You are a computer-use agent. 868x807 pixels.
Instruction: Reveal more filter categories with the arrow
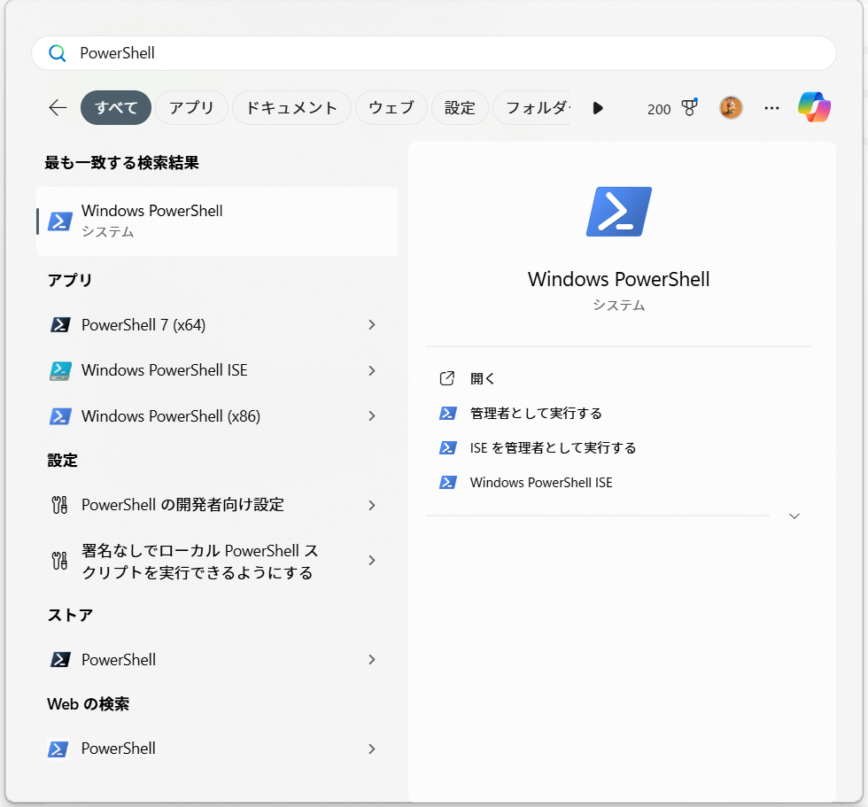[x=598, y=108]
